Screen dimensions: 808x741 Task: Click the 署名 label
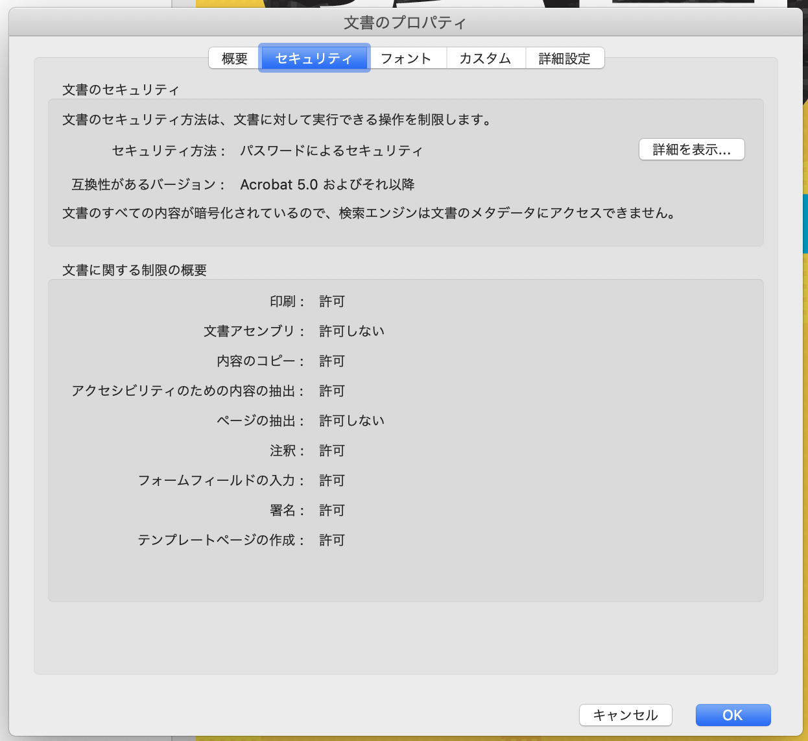(287, 510)
